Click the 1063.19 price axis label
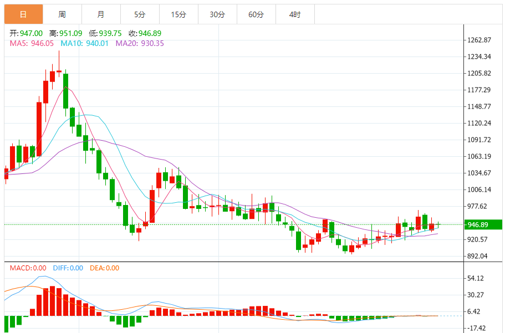 (480, 156)
